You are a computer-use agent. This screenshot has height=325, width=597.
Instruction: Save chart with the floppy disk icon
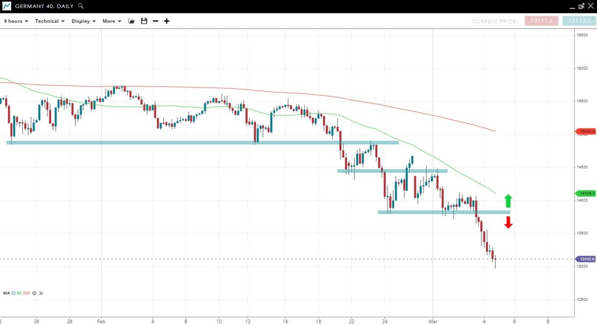point(144,21)
